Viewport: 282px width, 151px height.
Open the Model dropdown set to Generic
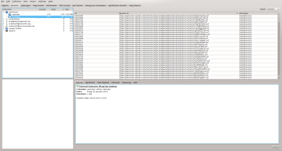pos(273,9)
